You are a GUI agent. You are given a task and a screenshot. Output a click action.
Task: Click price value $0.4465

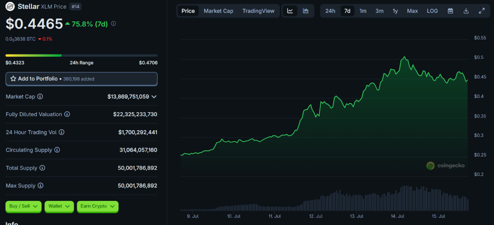point(34,24)
